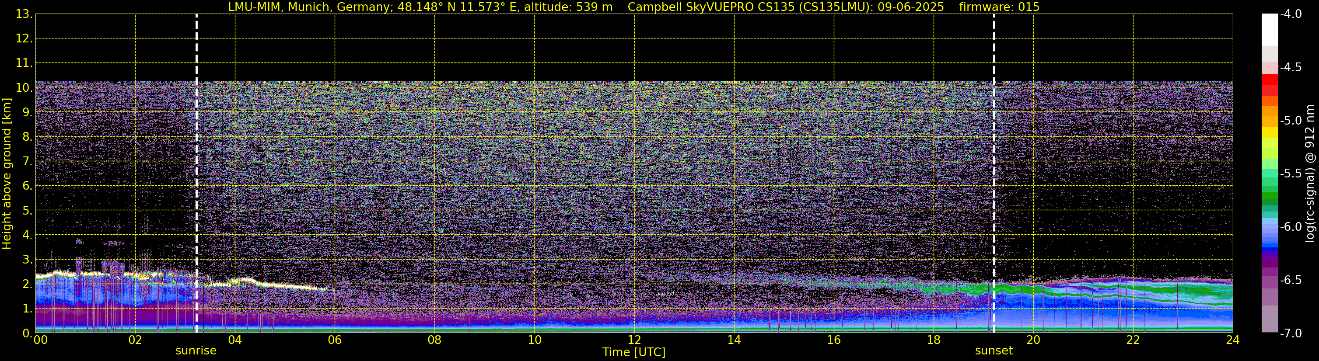This screenshot has height=361, width=1319.
Task: Click 'Campbell SkyVUEPRO CS135' in the title
Action: click(x=712, y=7)
